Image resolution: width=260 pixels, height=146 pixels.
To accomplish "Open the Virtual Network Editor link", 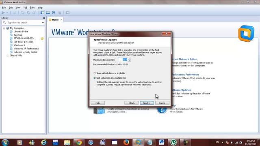I will 184,59.
